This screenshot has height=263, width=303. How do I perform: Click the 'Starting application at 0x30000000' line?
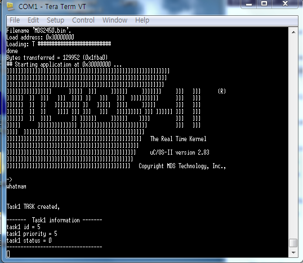point(64,64)
